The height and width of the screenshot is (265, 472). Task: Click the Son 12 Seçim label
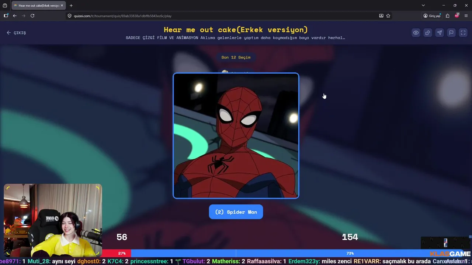[236, 57]
